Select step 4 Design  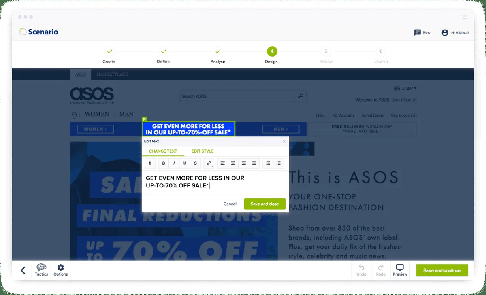pos(272,55)
